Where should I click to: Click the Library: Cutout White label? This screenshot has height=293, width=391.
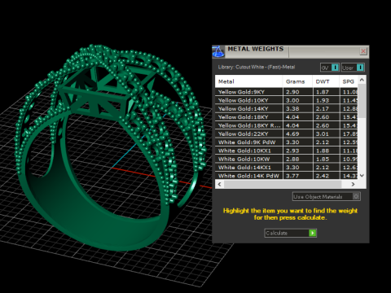tap(257, 67)
